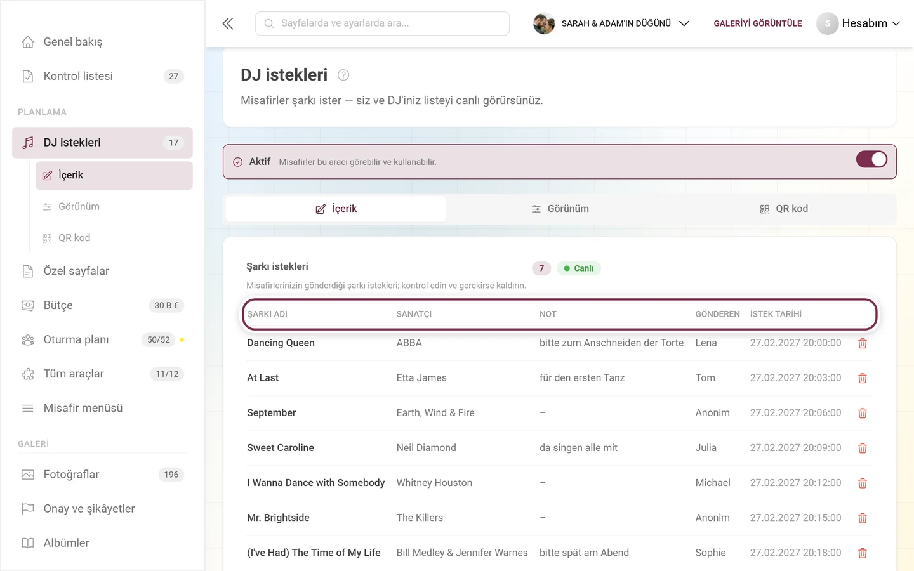
Task: Click the GALERİYİ GÖRÜNTÜLE link
Action: click(x=758, y=23)
